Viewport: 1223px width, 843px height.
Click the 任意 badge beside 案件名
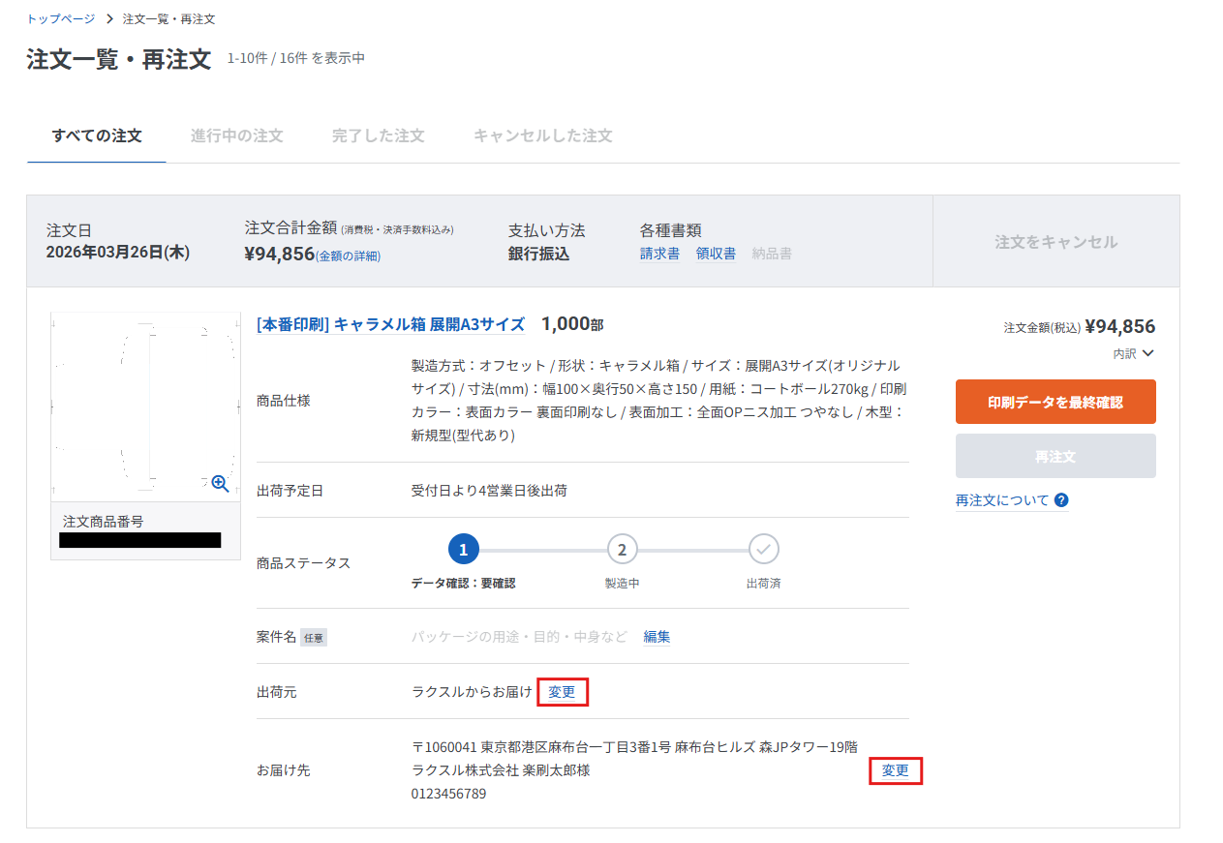(314, 638)
